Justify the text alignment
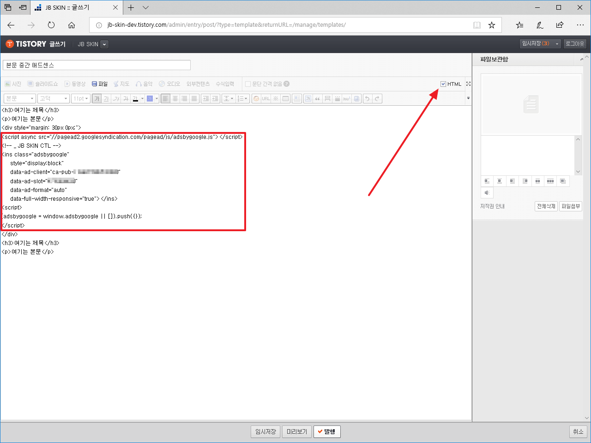Image resolution: width=591 pixels, height=443 pixels. point(194,98)
